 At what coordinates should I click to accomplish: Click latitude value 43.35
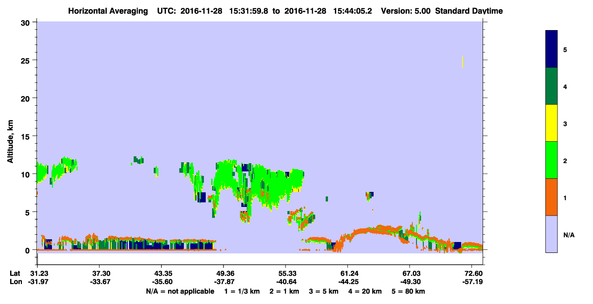161,273
